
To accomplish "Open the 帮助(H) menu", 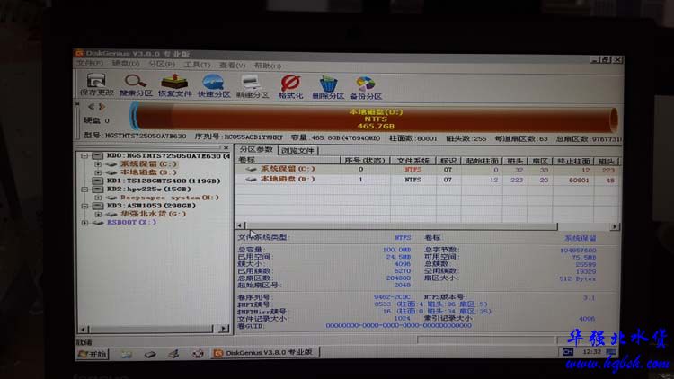I will (268, 66).
